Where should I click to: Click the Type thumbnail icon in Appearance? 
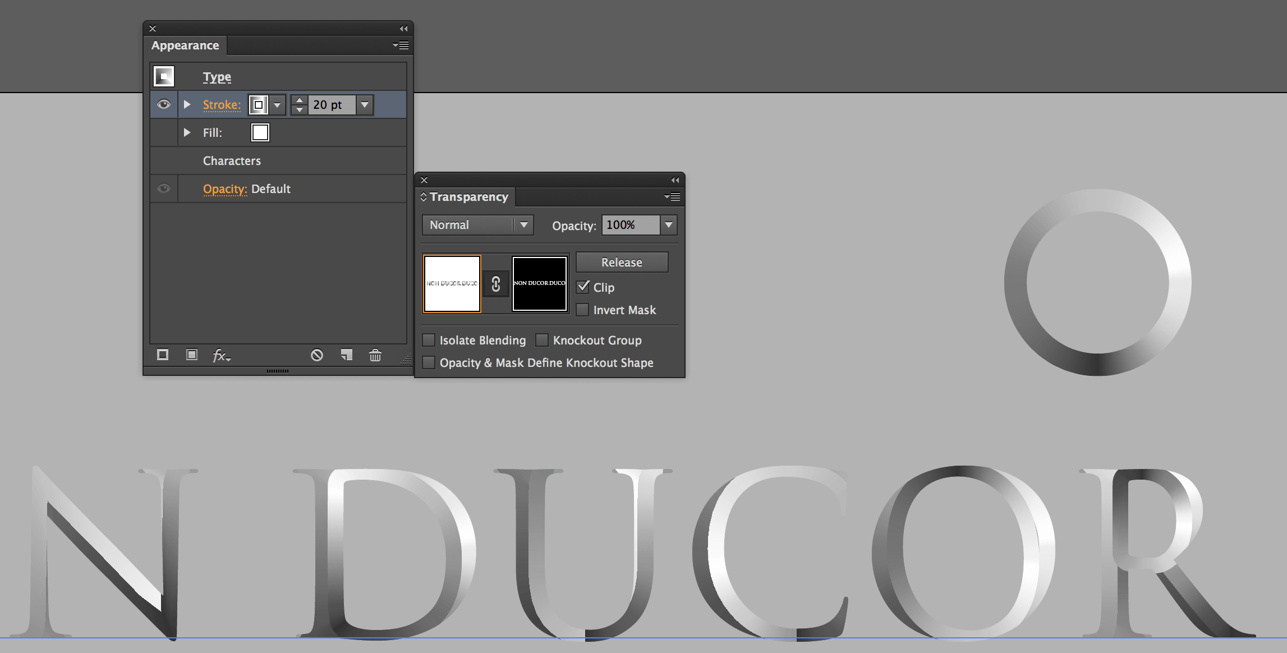tap(164, 76)
